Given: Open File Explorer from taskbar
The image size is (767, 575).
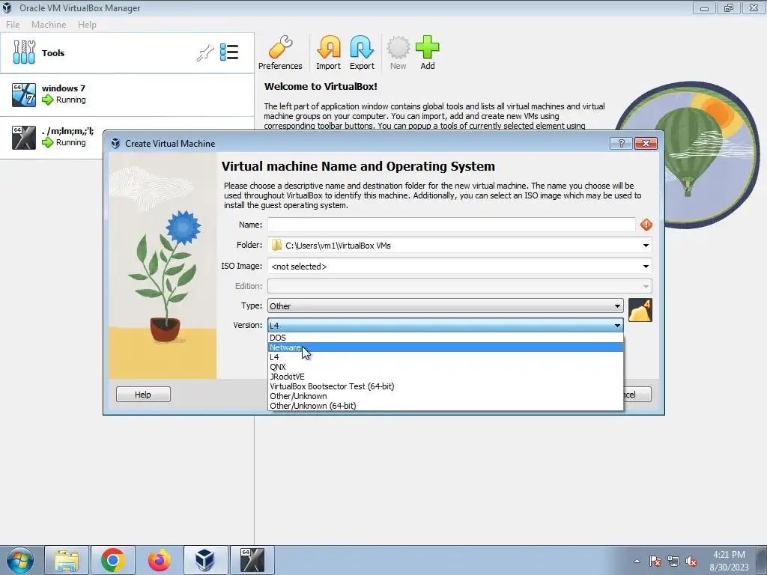Looking at the screenshot, I should [67, 560].
